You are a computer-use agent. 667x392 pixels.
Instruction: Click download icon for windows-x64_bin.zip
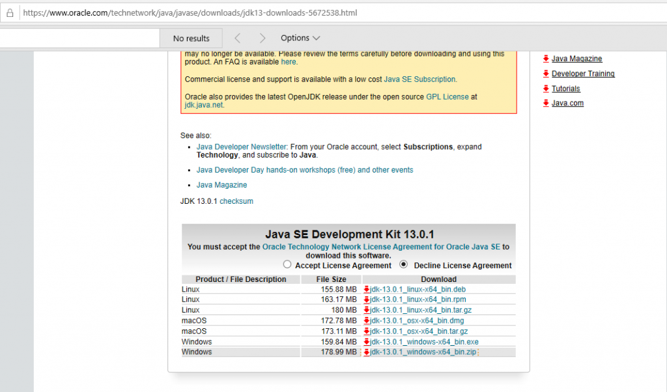(366, 352)
